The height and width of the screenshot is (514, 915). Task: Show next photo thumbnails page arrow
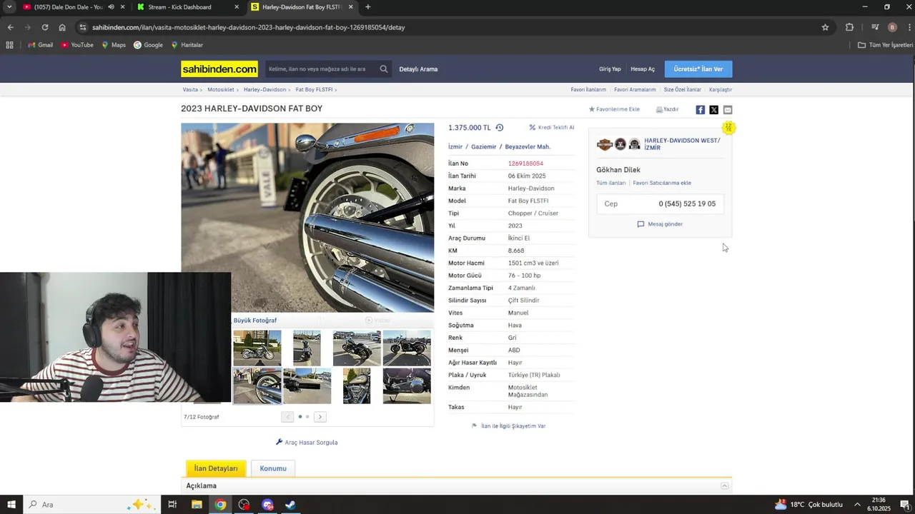pyautogui.click(x=320, y=417)
